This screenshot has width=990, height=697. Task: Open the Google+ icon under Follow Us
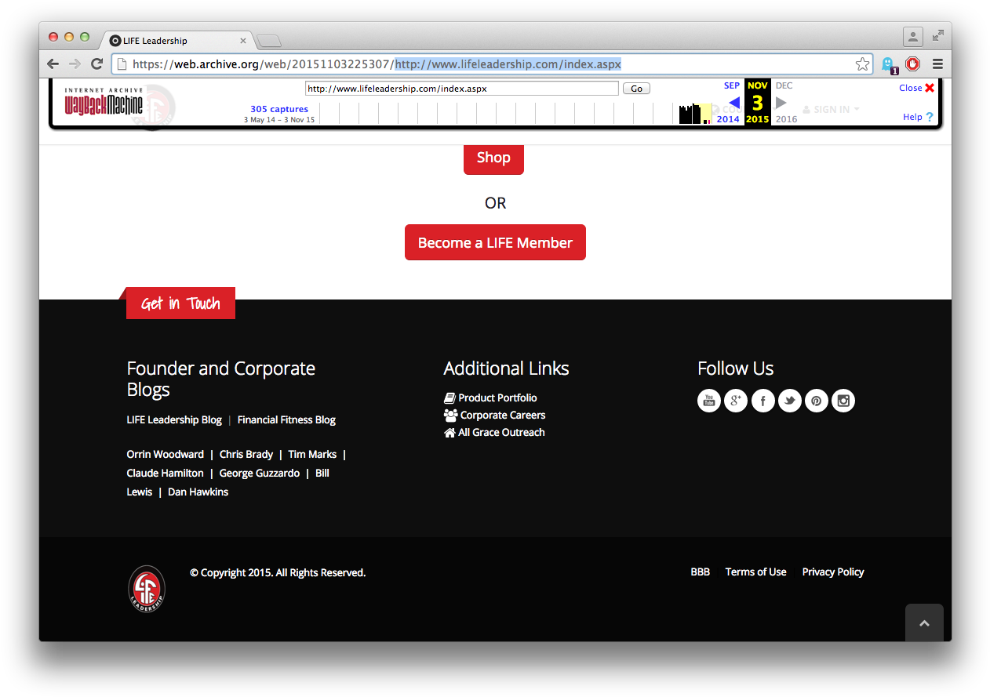735,401
